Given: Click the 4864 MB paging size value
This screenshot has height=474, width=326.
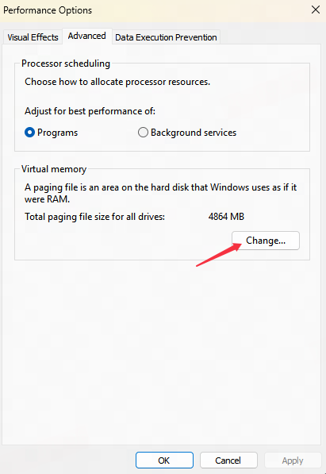Looking at the screenshot, I should coord(226,217).
